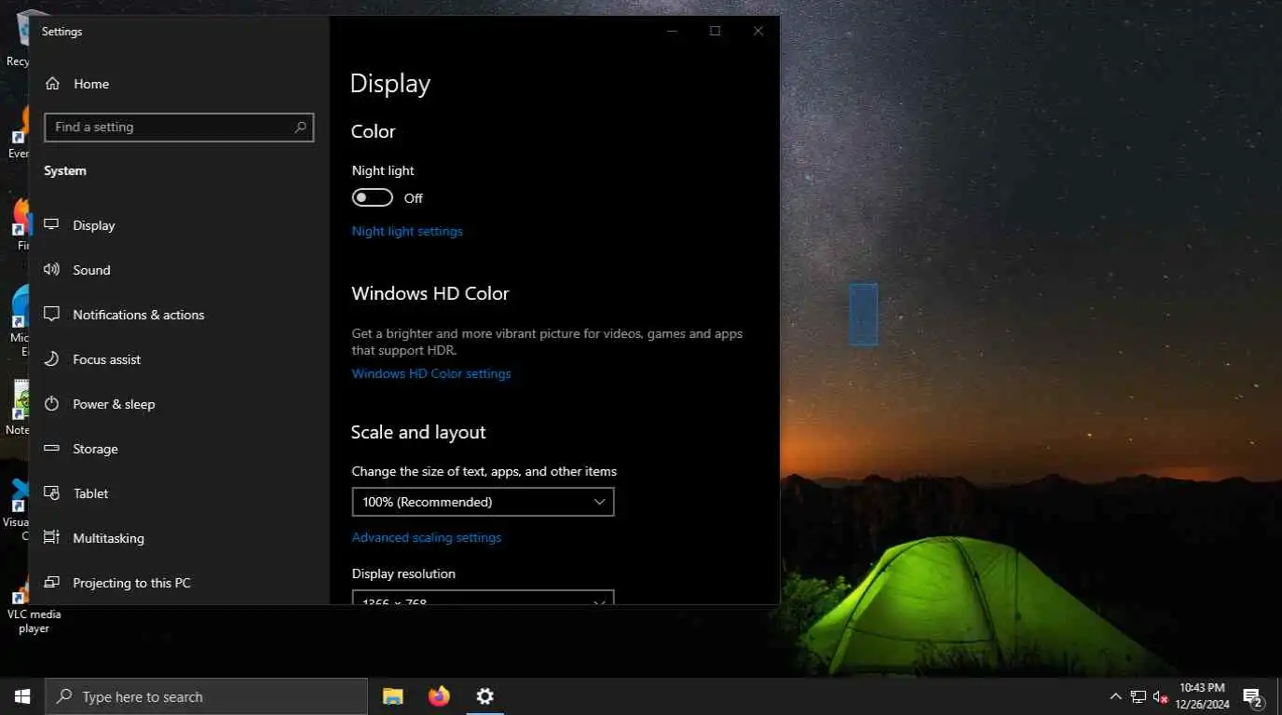Viewport: 1282px width, 715px height.
Task: Show hidden system tray icons
Action: click(1115, 696)
